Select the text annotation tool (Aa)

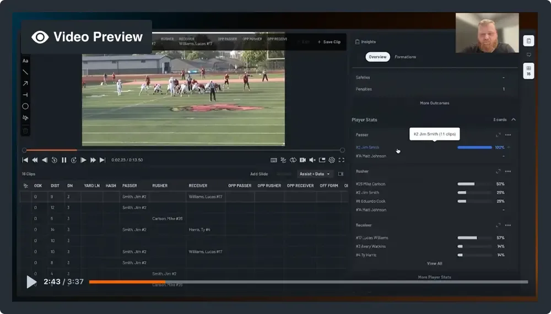(x=25, y=61)
